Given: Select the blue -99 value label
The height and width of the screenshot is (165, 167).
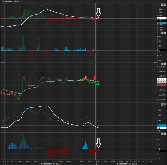Looking at the screenshot, I should coord(162,23).
